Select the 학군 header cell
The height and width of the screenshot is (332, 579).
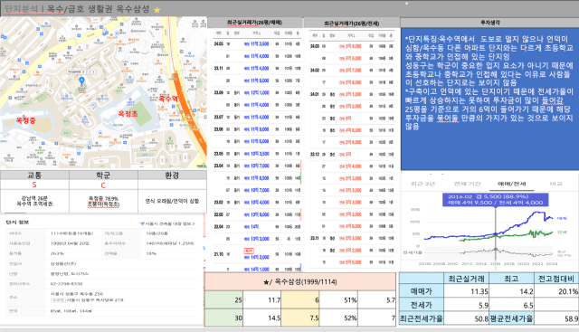point(103,175)
